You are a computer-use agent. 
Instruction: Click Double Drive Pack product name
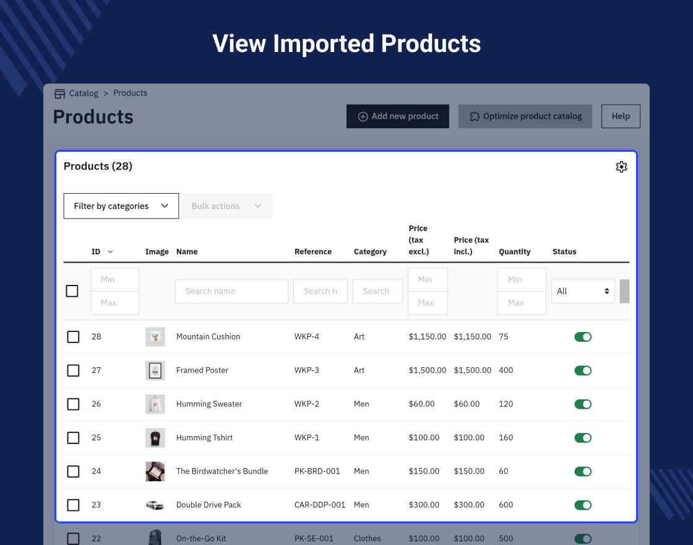tap(209, 505)
